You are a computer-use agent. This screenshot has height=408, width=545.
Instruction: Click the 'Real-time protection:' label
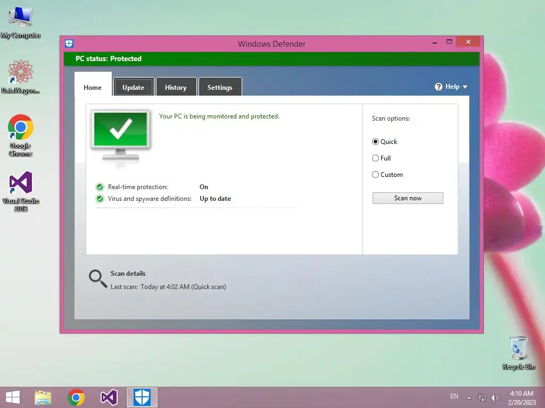click(x=138, y=187)
